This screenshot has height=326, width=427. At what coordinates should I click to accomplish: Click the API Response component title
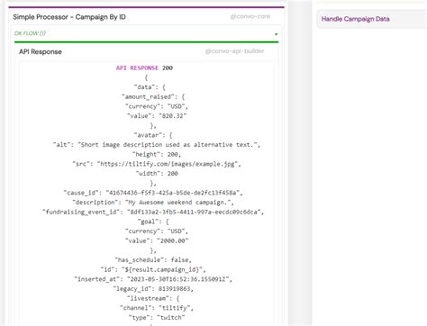point(41,51)
